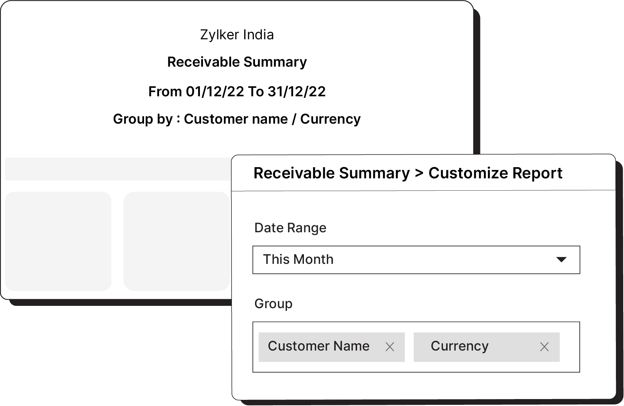Remove the Customer Name group tag
624x406 pixels.
click(x=390, y=347)
